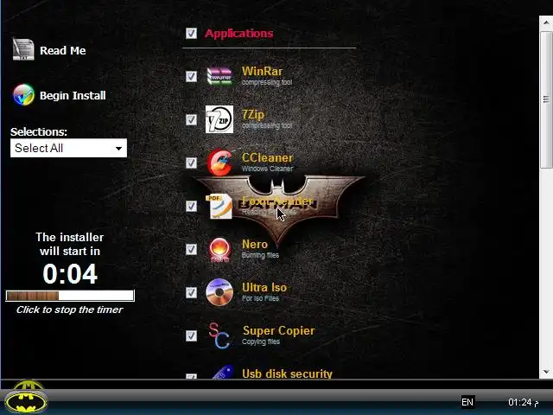Select the Nero label
The image size is (553, 415).
point(255,244)
